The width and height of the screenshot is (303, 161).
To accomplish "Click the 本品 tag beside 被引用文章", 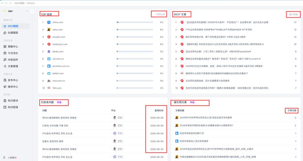I will (192, 102).
